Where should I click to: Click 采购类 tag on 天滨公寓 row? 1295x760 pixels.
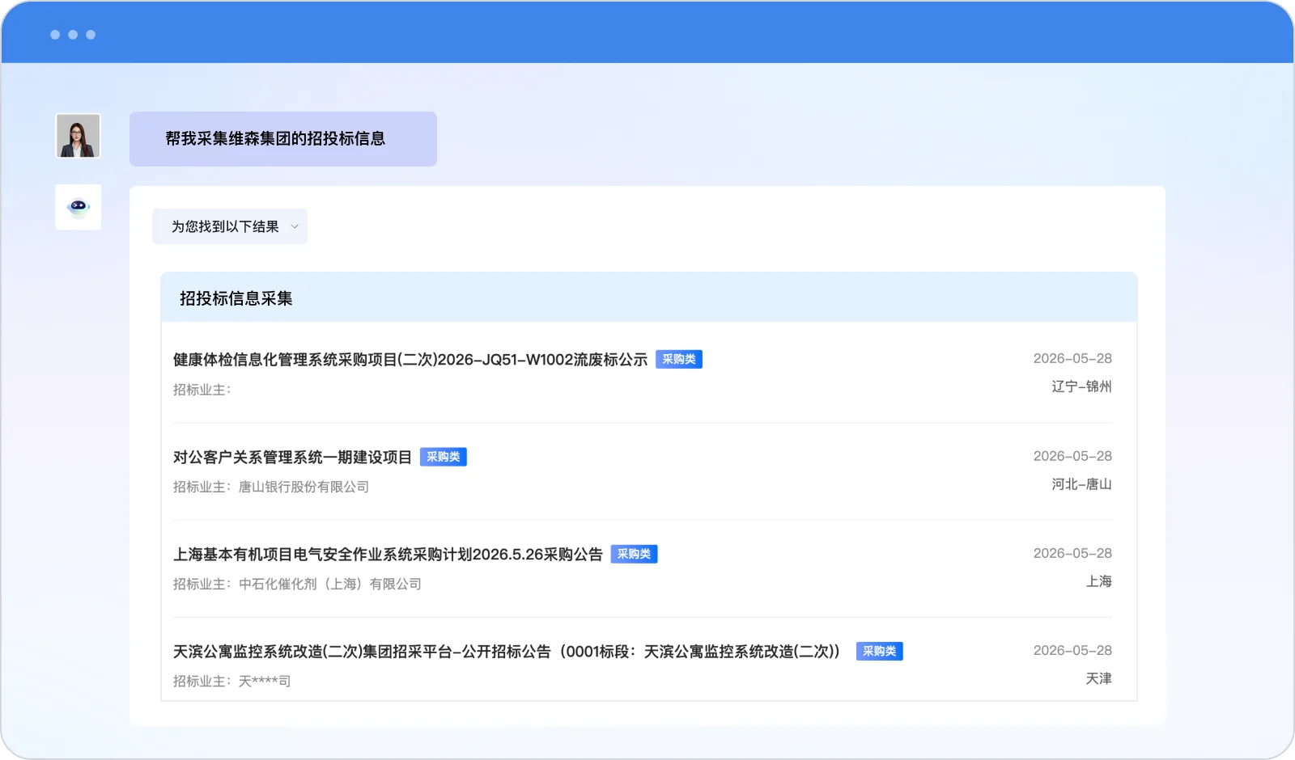880,652
